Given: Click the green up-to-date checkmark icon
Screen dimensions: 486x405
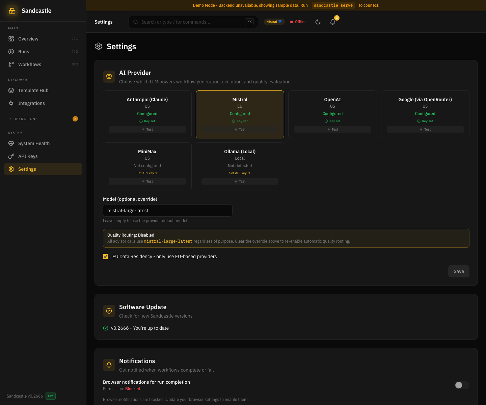Looking at the screenshot, I should coord(106,328).
